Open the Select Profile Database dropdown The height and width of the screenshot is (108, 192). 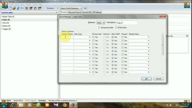tap(71, 8)
